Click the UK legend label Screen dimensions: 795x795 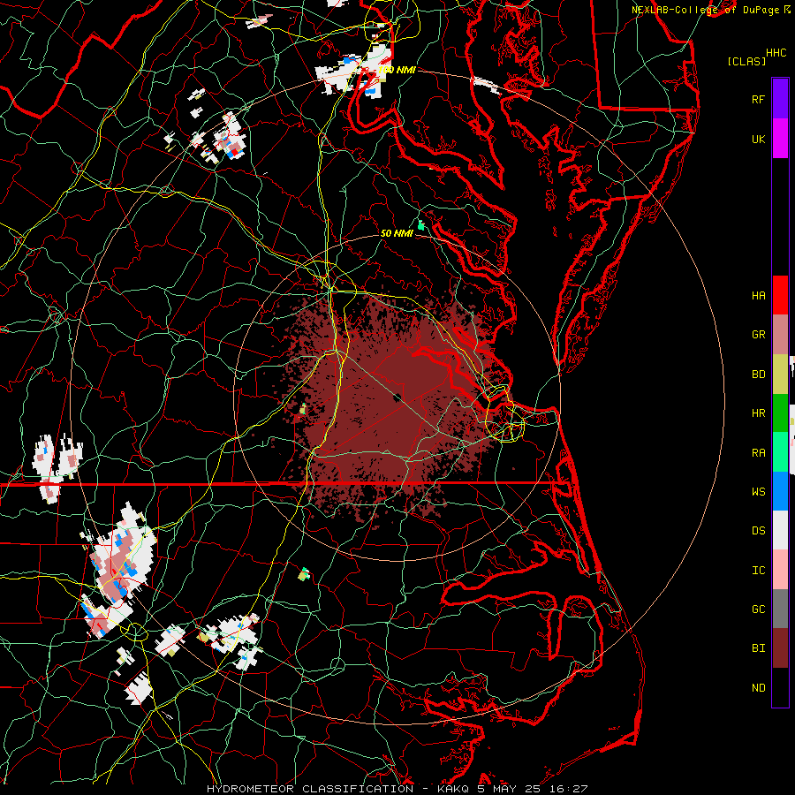pos(758,139)
